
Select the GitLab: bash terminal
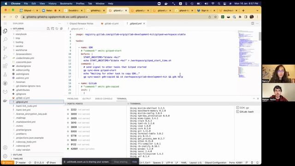coord(247,112)
